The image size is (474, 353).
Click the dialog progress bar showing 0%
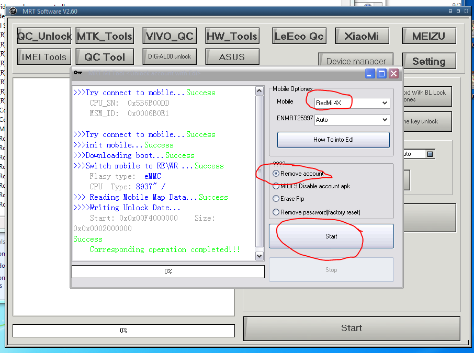point(168,271)
